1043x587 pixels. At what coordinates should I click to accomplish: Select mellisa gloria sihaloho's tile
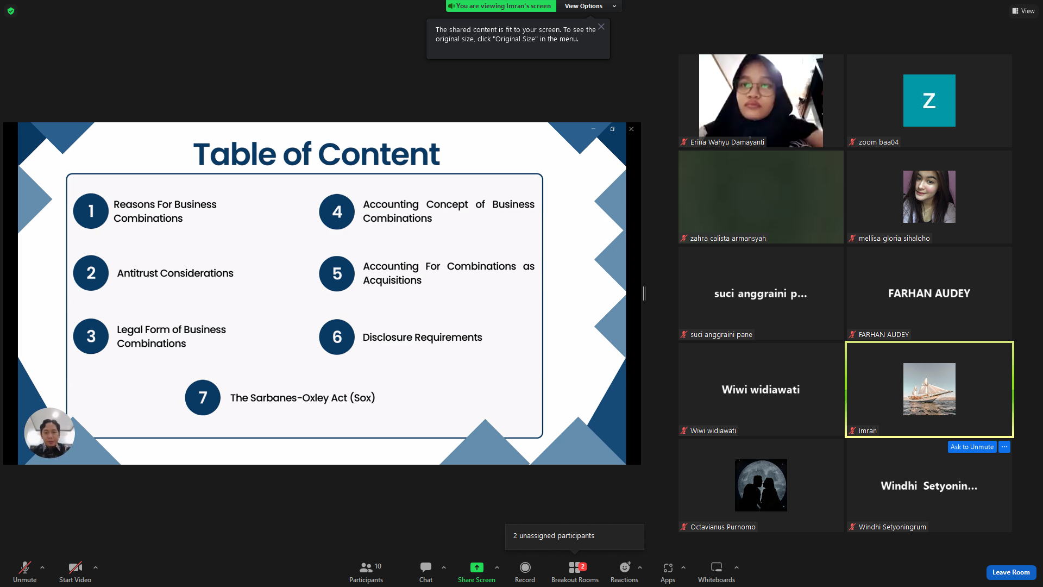pos(929,197)
